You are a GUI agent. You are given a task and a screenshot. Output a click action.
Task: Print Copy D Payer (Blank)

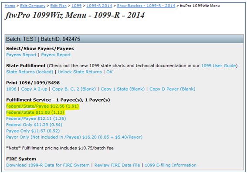point(173,89)
